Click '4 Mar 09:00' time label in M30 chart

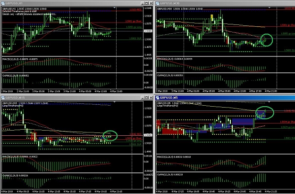coord(224,91)
